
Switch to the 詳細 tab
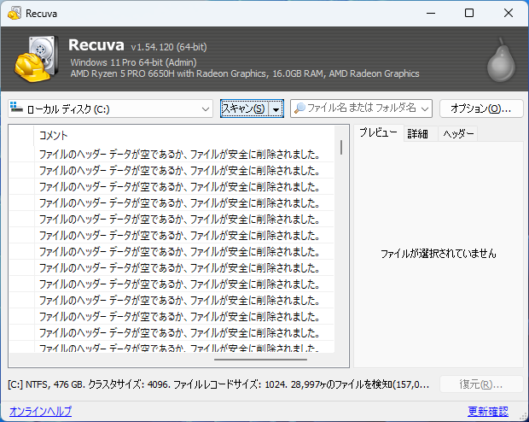pyautogui.click(x=418, y=134)
